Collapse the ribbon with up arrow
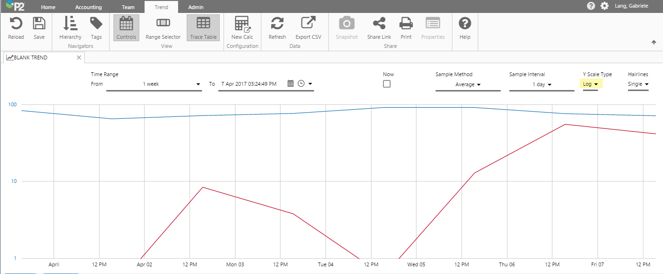The height and width of the screenshot is (274, 663). (x=653, y=43)
